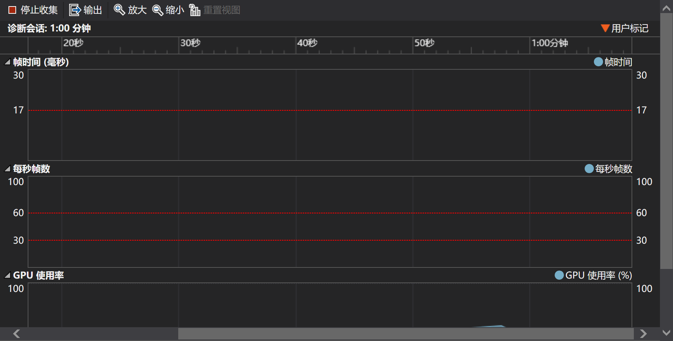Viewport: 673px width, 341px height.
Task: Collapse the 帧时间 (毫秒) graph section
Action: tap(7, 62)
